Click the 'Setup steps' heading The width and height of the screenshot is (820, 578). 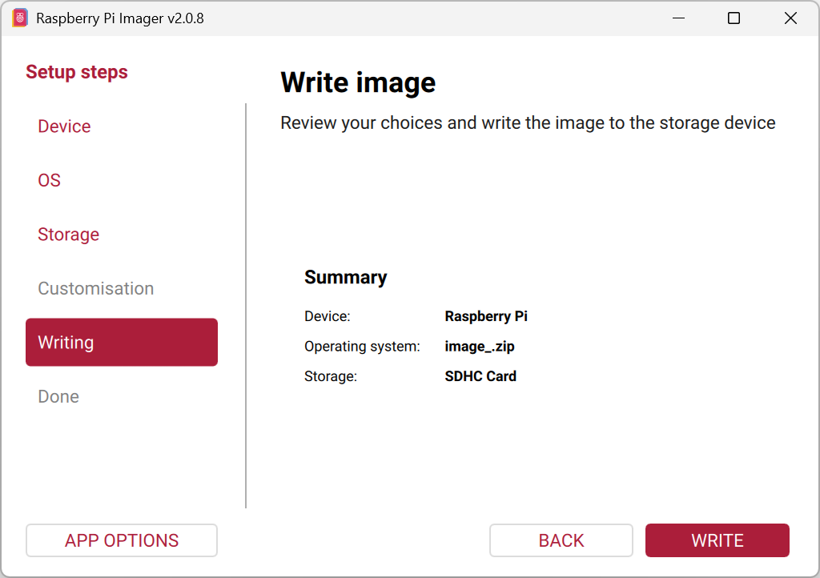click(76, 72)
